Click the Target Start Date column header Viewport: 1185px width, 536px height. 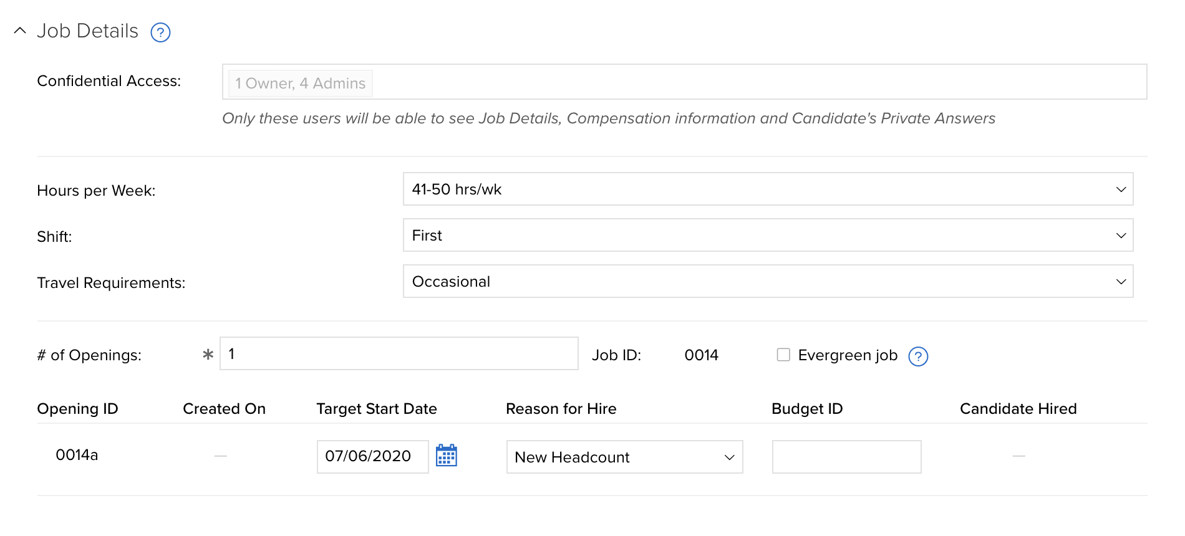377,409
